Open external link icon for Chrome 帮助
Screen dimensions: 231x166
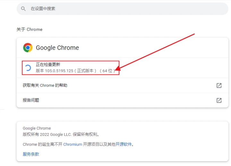pyautogui.click(x=219, y=85)
